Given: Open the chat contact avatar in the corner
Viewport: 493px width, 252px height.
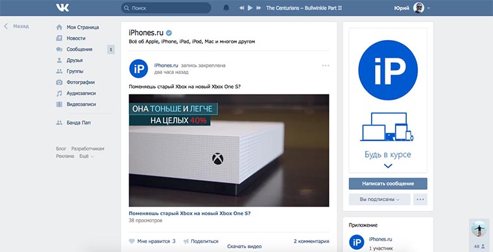Looking at the screenshot, I should (x=479, y=229).
